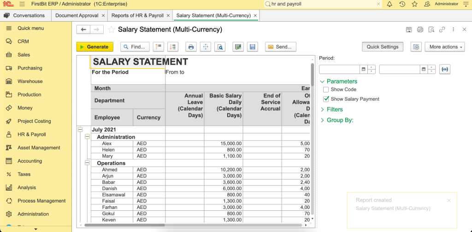Image resolution: width=472 pixels, height=232 pixels.
Task: Click the Send... button
Action: click(x=281, y=47)
